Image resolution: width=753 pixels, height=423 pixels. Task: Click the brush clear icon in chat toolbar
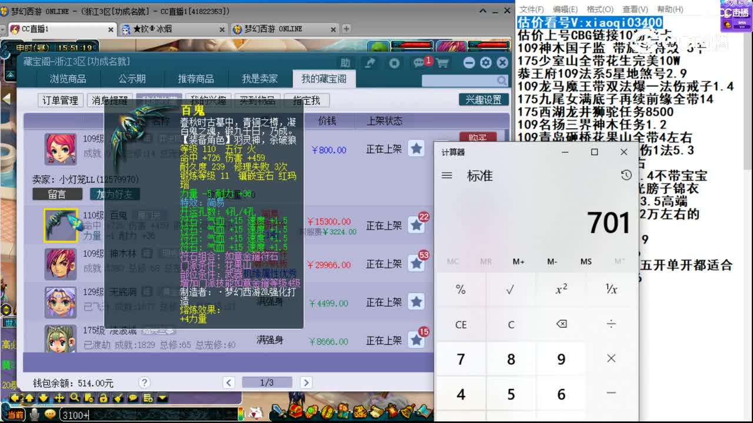[x=118, y=398]
